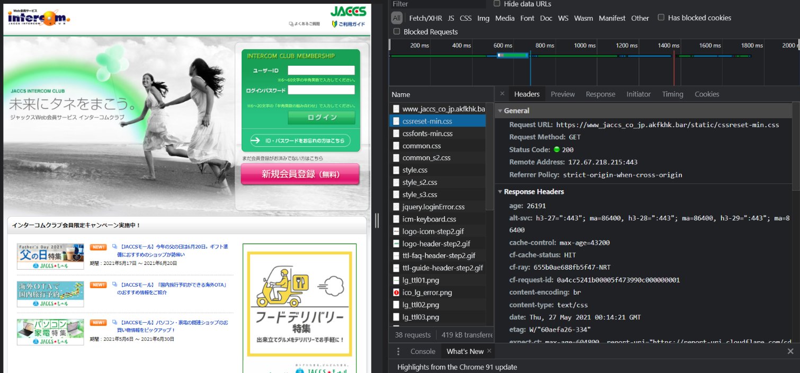Select the common_s2.css request
800x373 pixels.
pyautogui.click(x=437, y=158)
